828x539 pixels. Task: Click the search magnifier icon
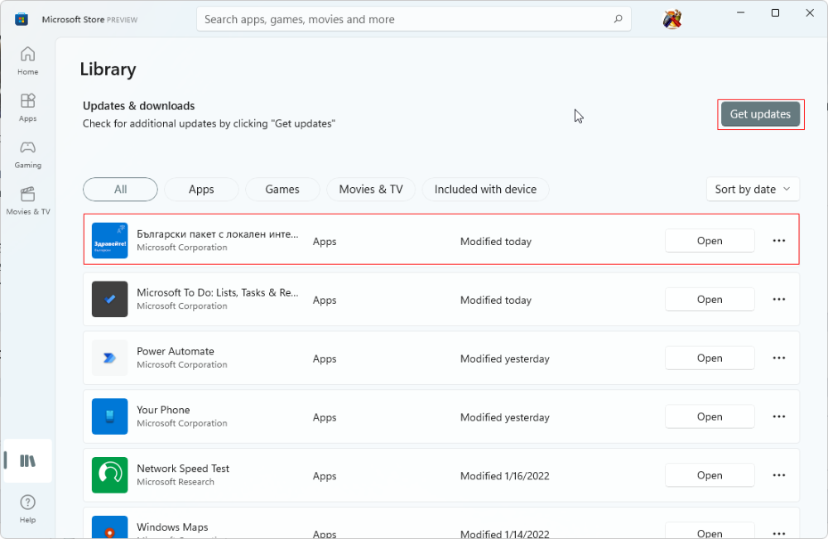(x=618, y=19)
